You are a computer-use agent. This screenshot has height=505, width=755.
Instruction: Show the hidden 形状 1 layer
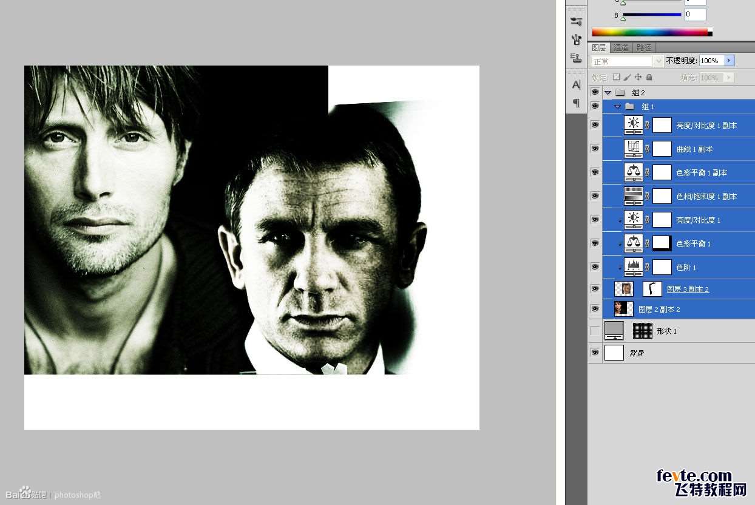pos(595,331)
